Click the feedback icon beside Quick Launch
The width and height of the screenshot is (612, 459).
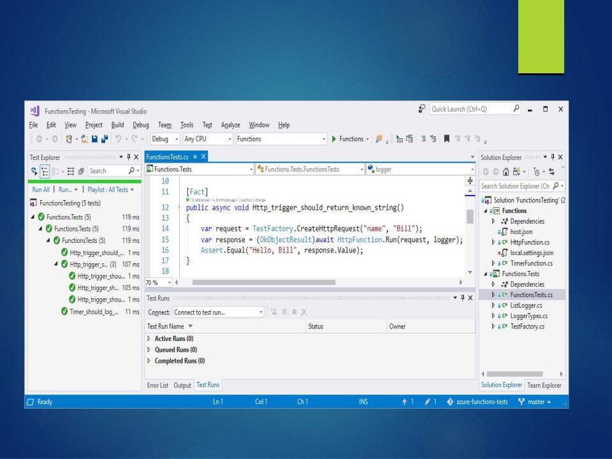[x=421, y=109]
